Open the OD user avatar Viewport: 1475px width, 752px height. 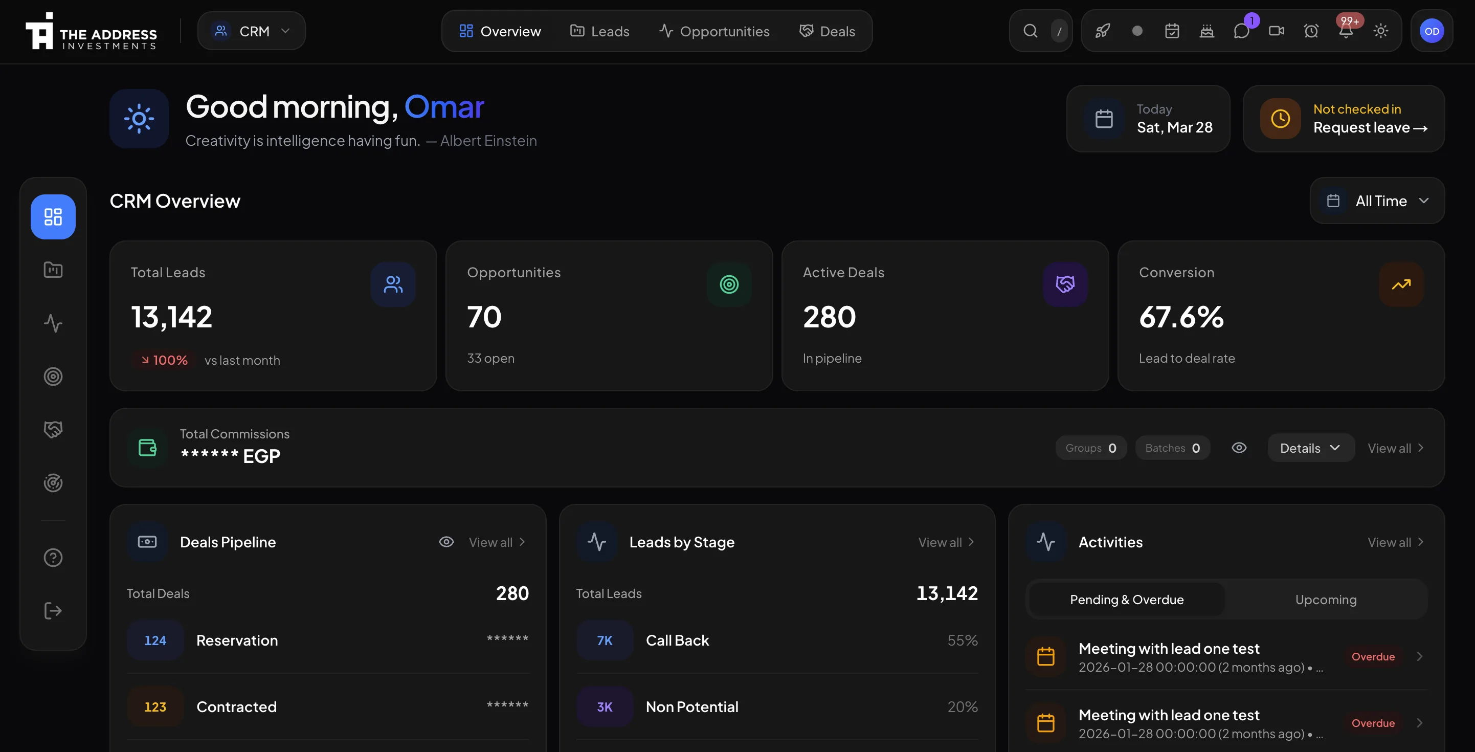(x=1432, y=31)
